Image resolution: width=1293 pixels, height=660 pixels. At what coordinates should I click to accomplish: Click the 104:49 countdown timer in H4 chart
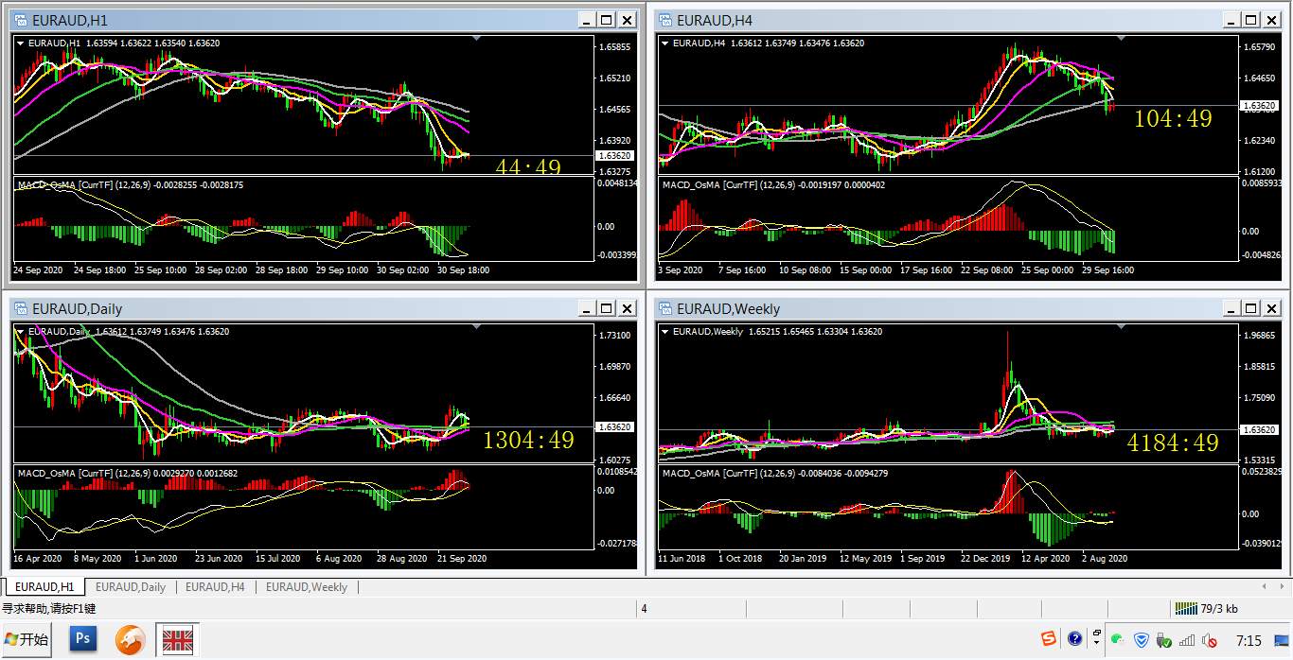1173,118
